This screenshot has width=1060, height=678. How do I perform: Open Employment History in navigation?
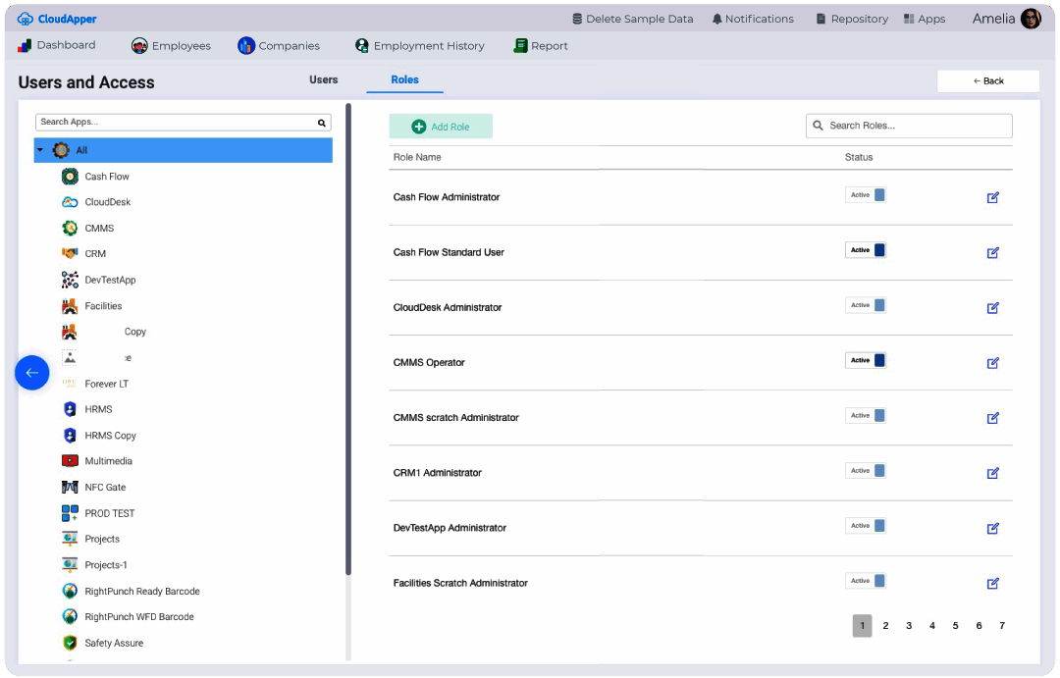(420, 46)
